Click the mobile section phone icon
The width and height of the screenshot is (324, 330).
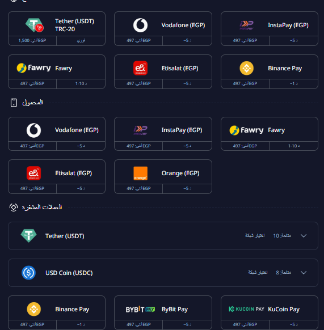[x=14, y=103]
